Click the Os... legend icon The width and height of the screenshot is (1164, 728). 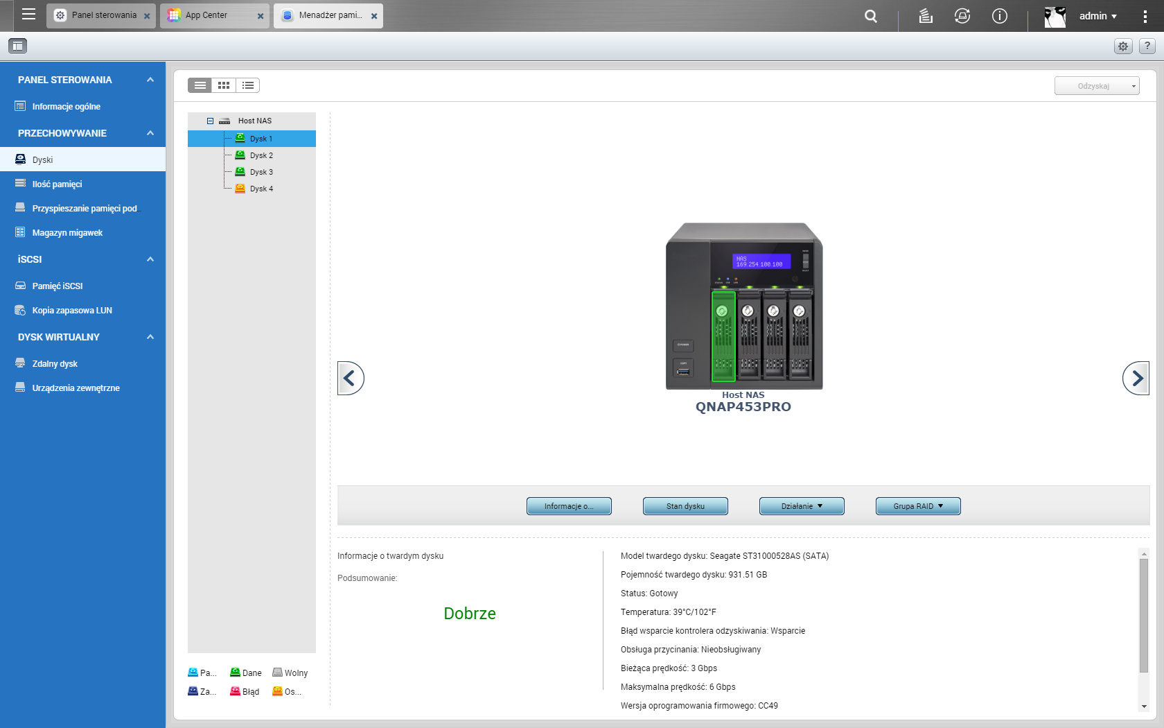[277, 691]
